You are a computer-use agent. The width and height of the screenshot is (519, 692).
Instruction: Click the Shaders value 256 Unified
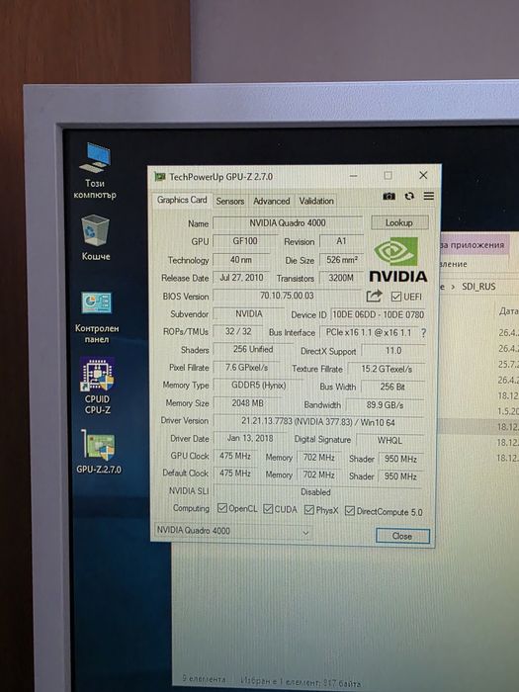(x=253, y=349)
